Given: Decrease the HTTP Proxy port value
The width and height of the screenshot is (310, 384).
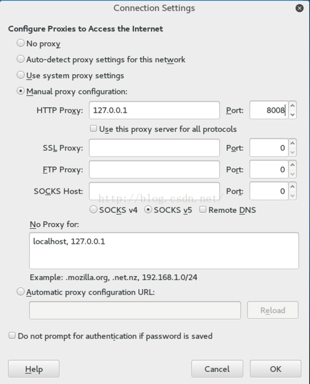Looking at the screenshot, I should [x=292, y=114].
